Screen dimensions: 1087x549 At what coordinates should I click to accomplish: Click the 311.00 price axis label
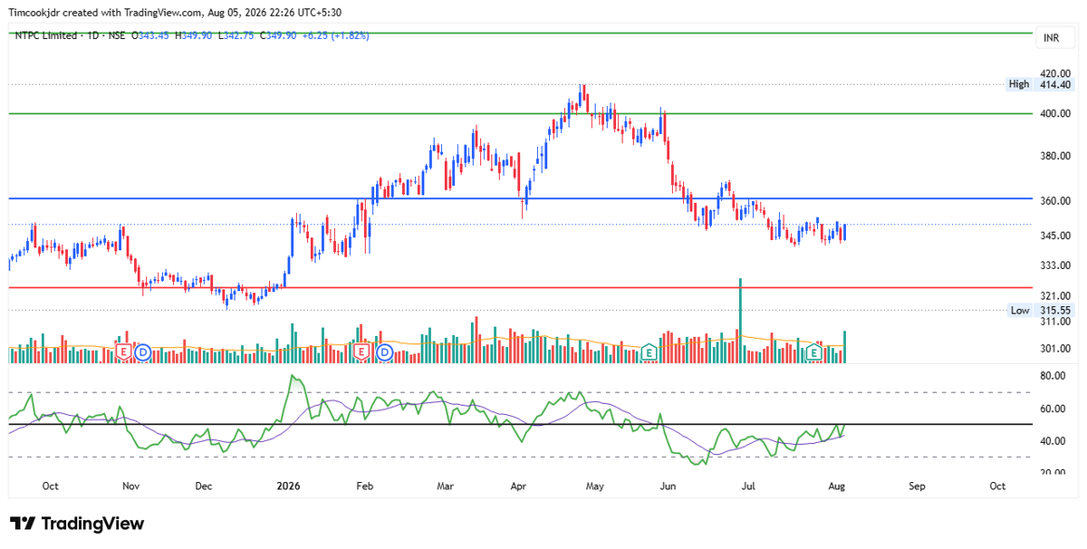(x=1056, y=322)
